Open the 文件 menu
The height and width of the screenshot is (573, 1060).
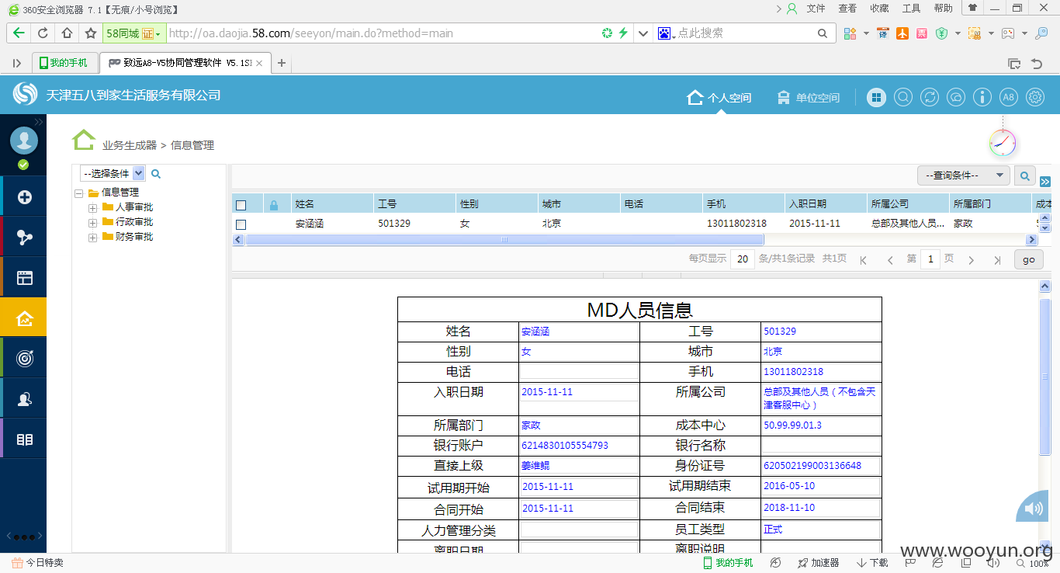816,9
